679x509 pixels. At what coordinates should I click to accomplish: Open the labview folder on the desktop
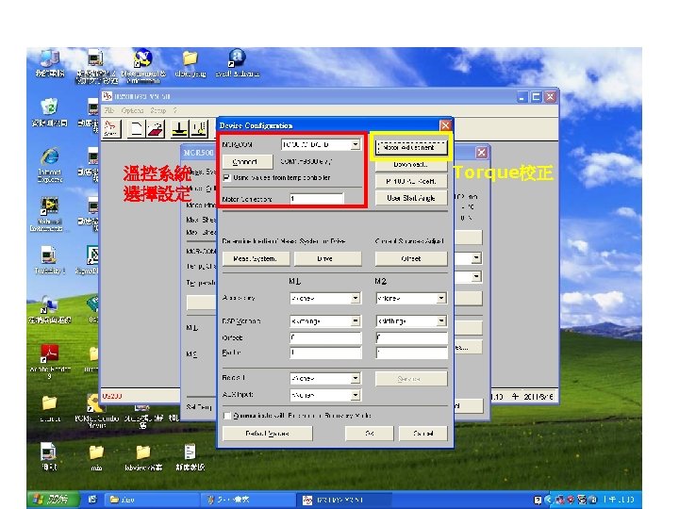tap(143, 458)
